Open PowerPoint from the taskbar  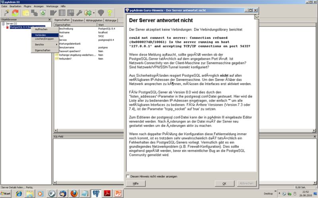118,194
